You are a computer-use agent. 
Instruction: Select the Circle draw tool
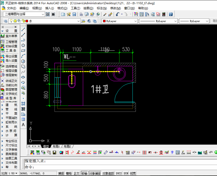[23, 61]
